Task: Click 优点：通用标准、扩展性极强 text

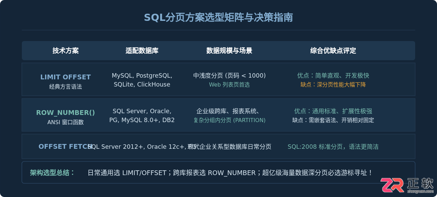Action: click(x=333, y=111)
